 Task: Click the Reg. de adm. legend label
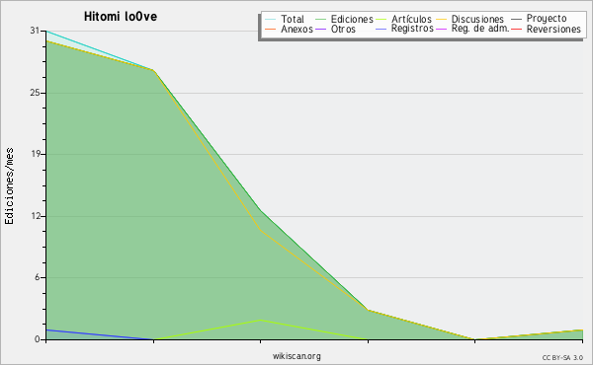pos(480,29)
